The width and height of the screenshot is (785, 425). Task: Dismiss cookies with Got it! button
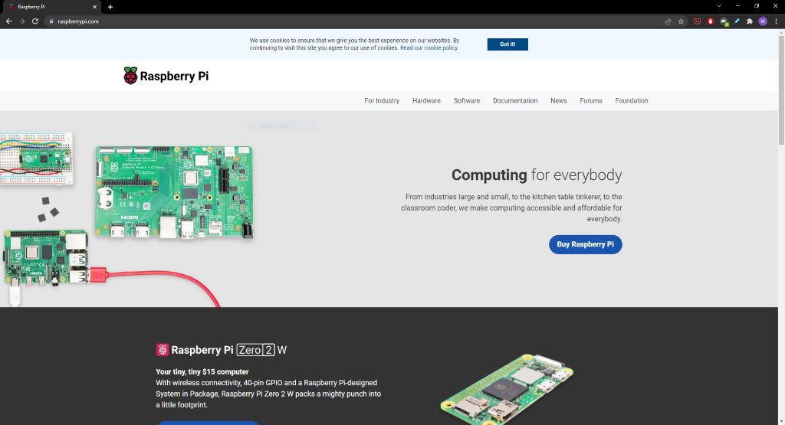[507, 44]
